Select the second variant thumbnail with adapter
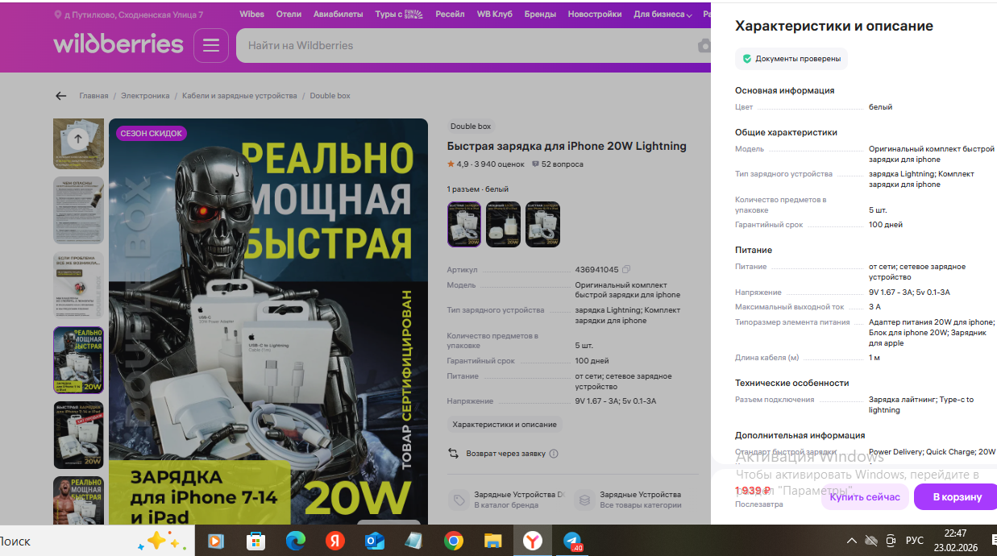 (503, 224)
